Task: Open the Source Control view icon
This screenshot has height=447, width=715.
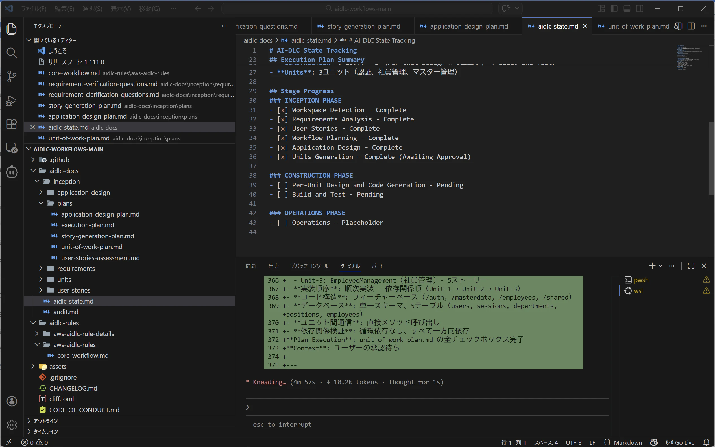Action: (x=12, y=77)
